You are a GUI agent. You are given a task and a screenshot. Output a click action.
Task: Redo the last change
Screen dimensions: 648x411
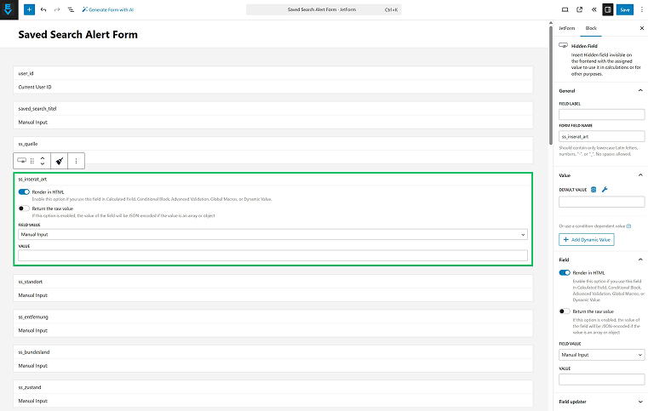coord(57,9)
